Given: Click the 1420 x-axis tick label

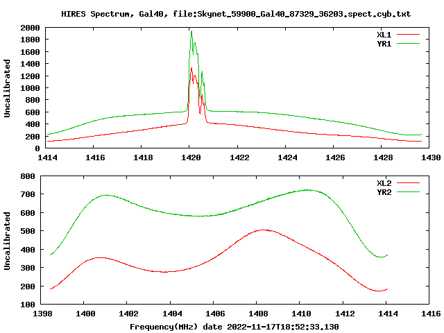Looking at the screenshot, I should [191, 157].
